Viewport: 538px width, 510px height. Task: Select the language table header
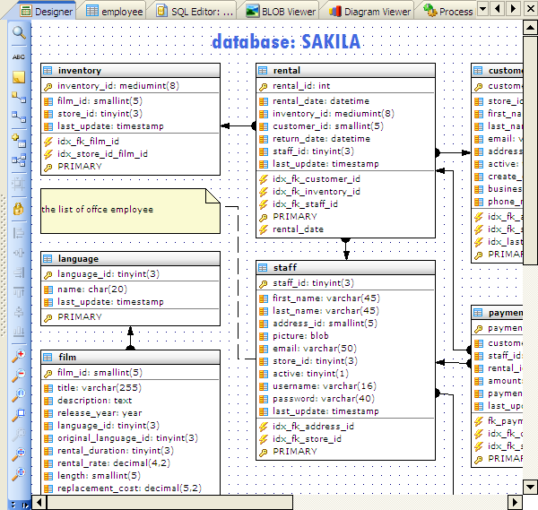pyautogui.click(x=130, y=259)
